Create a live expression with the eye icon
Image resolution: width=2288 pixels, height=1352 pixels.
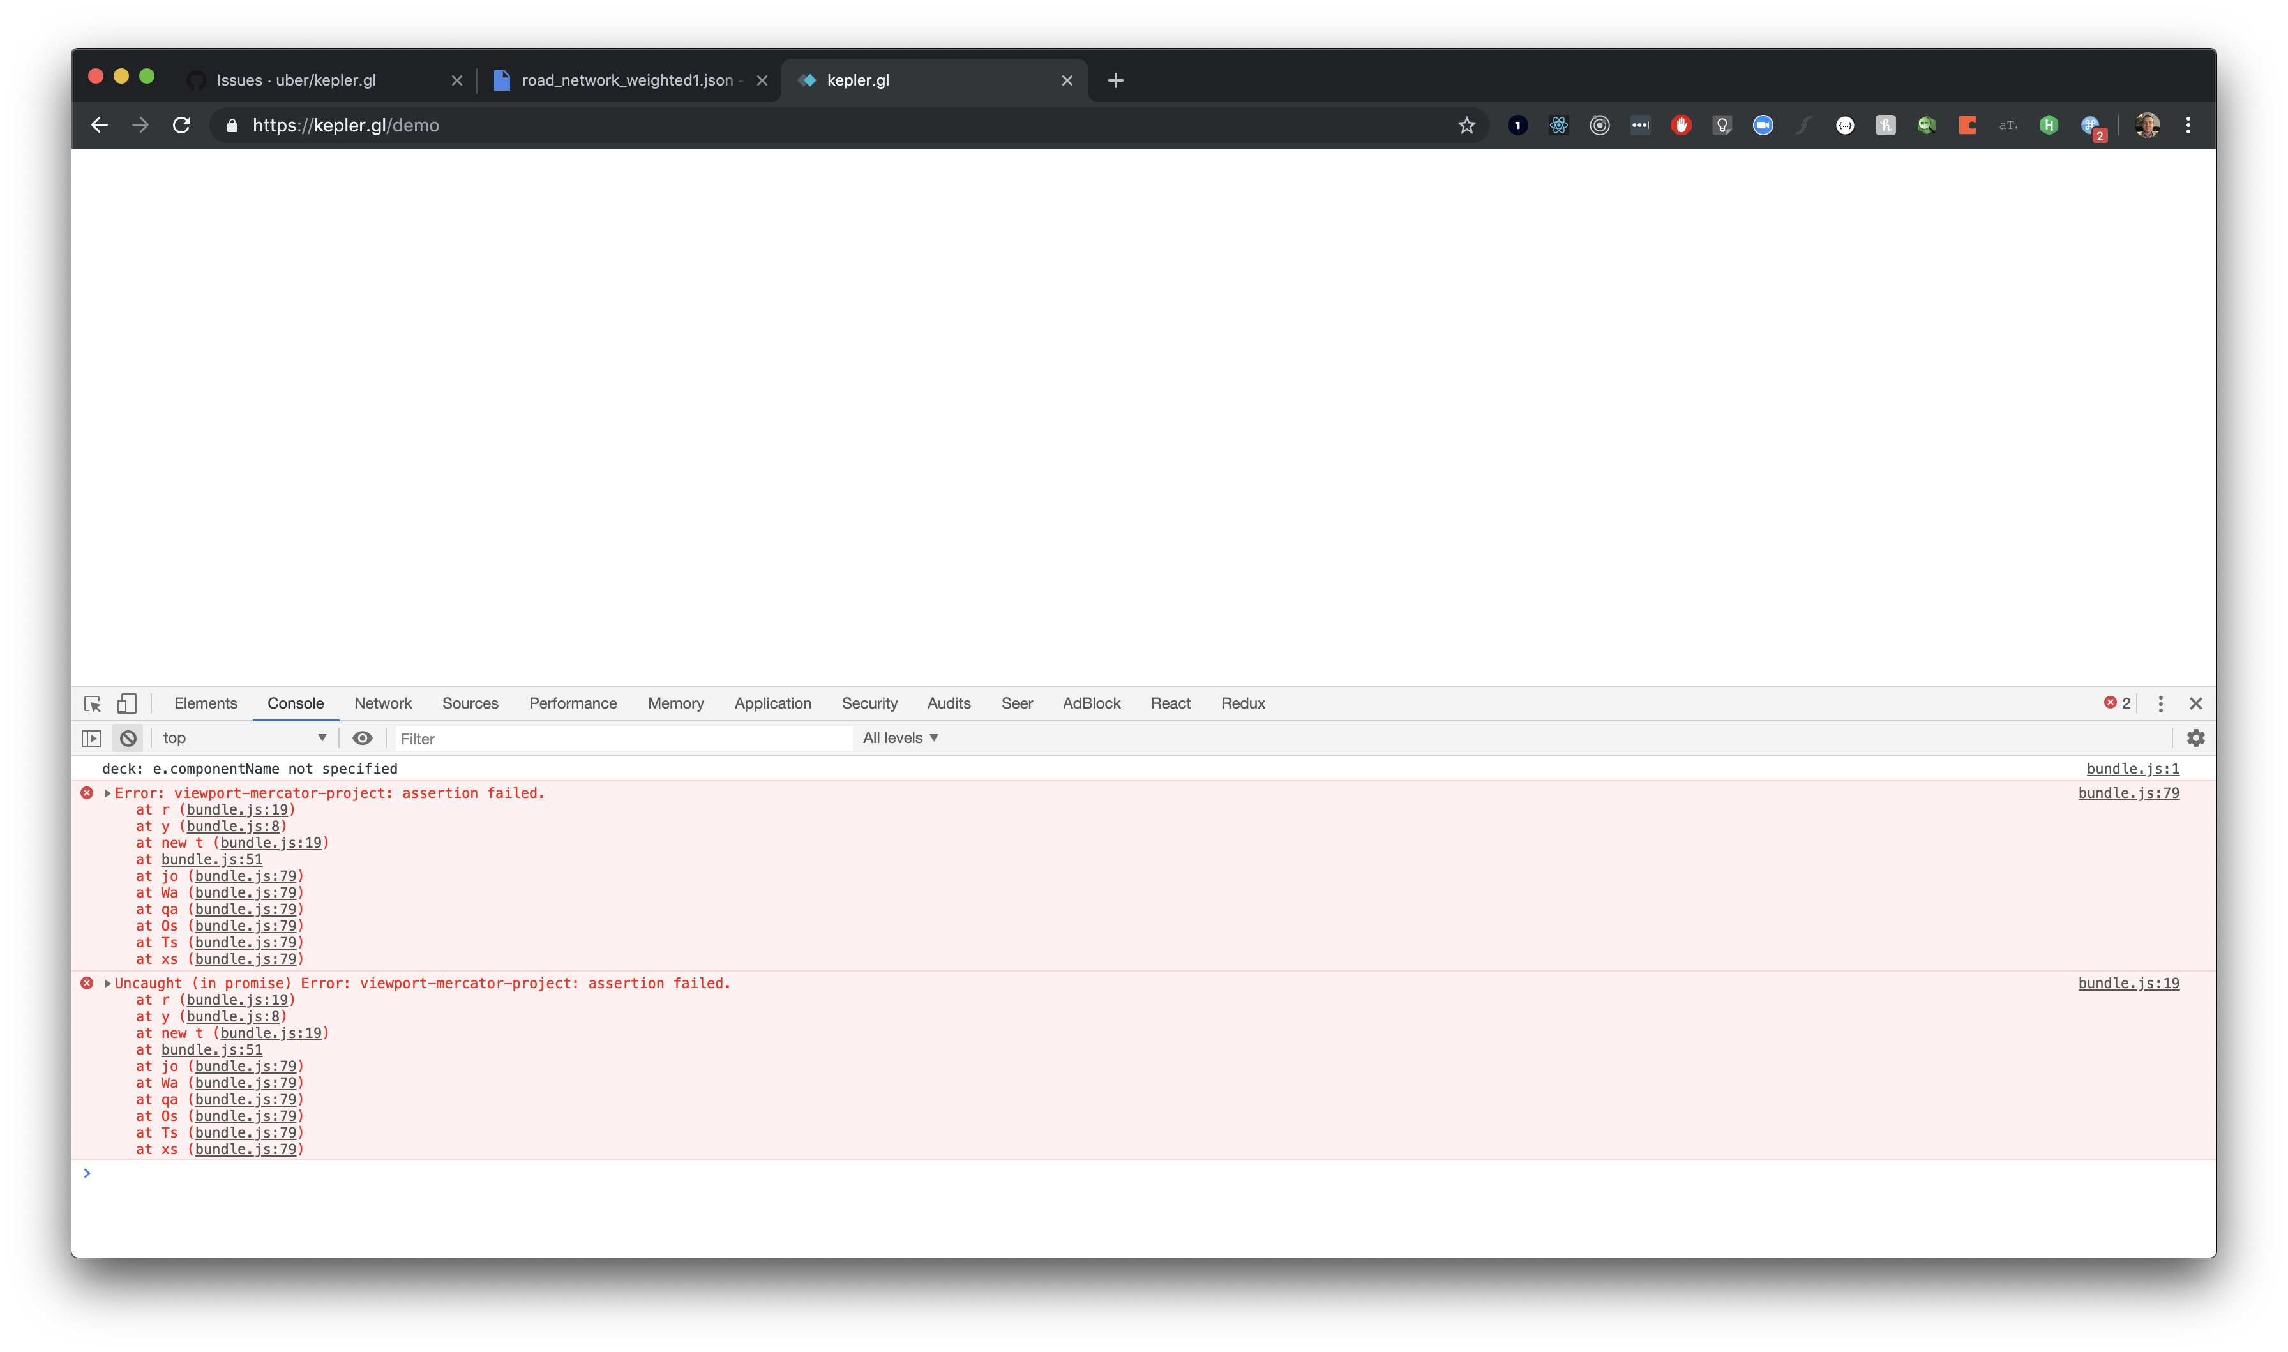(363, 738)
